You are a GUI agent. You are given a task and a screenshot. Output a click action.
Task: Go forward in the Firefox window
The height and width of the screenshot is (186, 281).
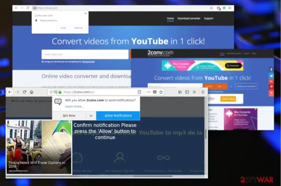[x=18, y=92]
